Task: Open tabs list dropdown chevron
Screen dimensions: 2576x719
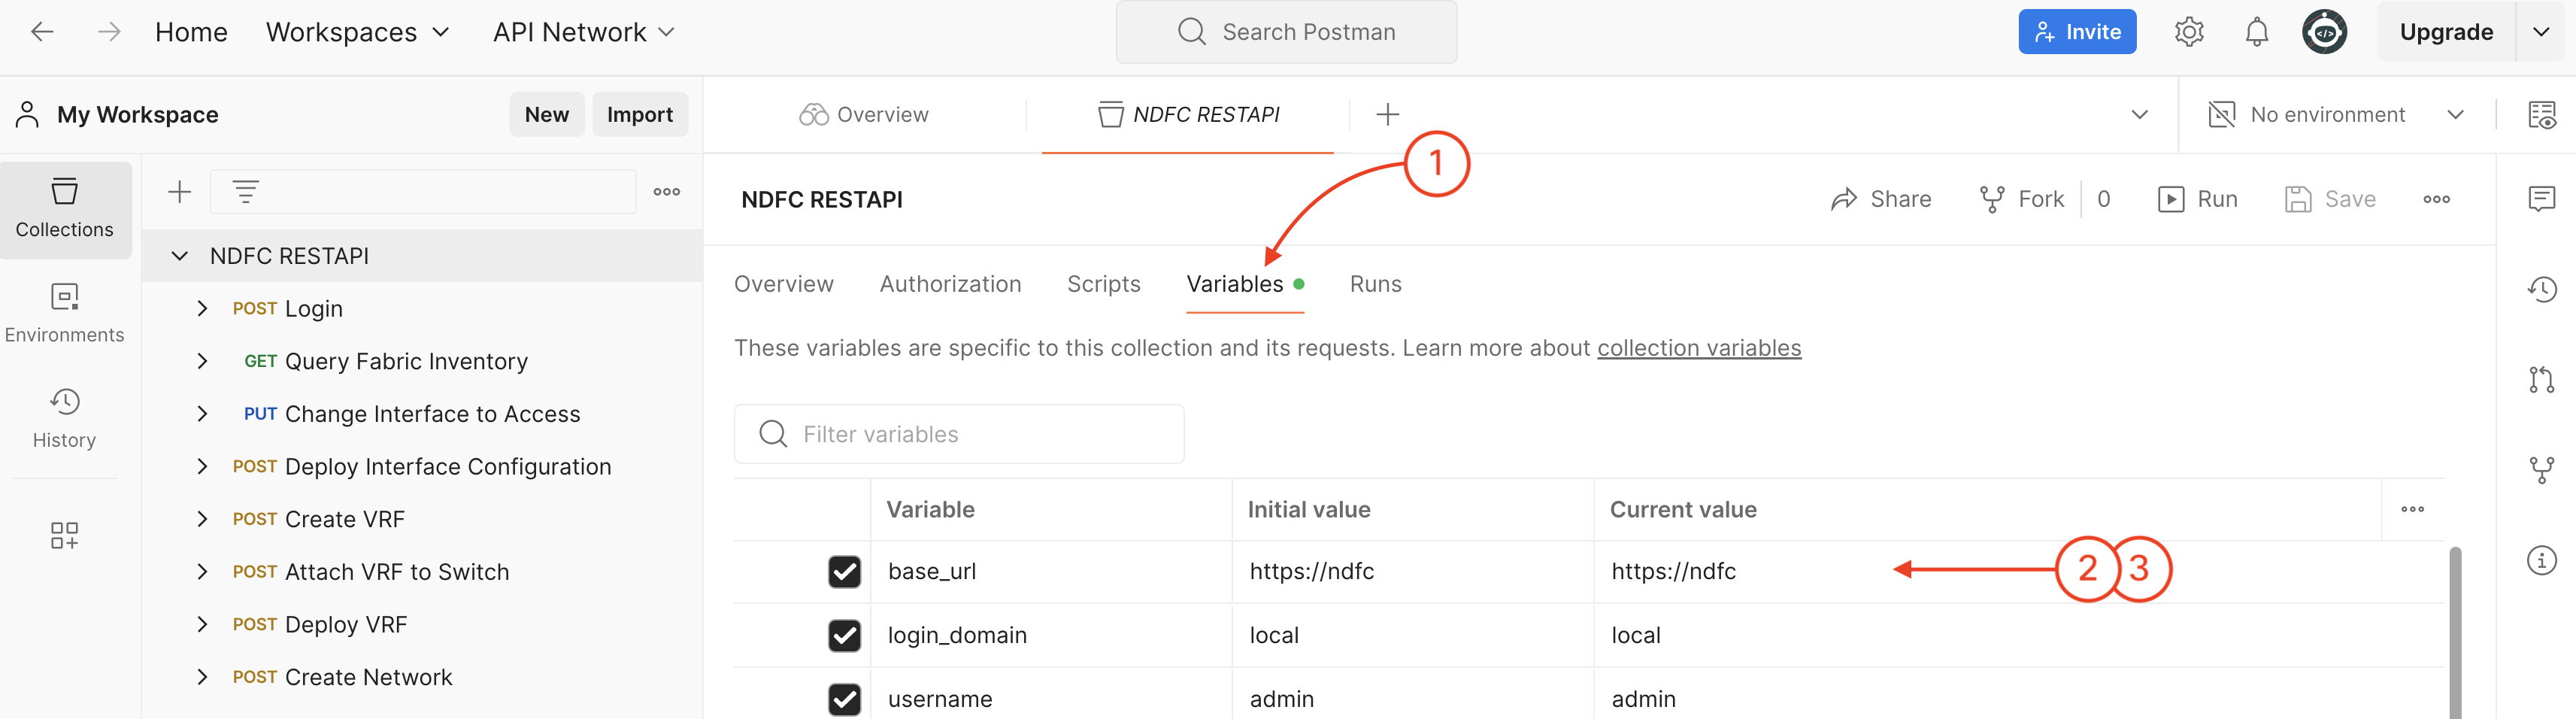Action: [x=2139, y=115]
